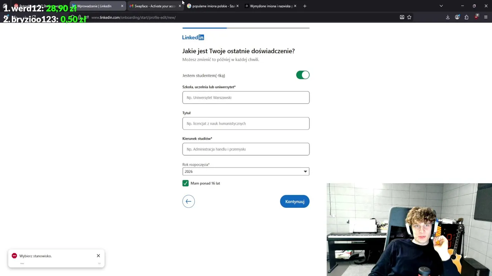Open the Rok rozpoczęcia dropdown
492x276 pixels.
pyautogui.click(x=246, y=171)
